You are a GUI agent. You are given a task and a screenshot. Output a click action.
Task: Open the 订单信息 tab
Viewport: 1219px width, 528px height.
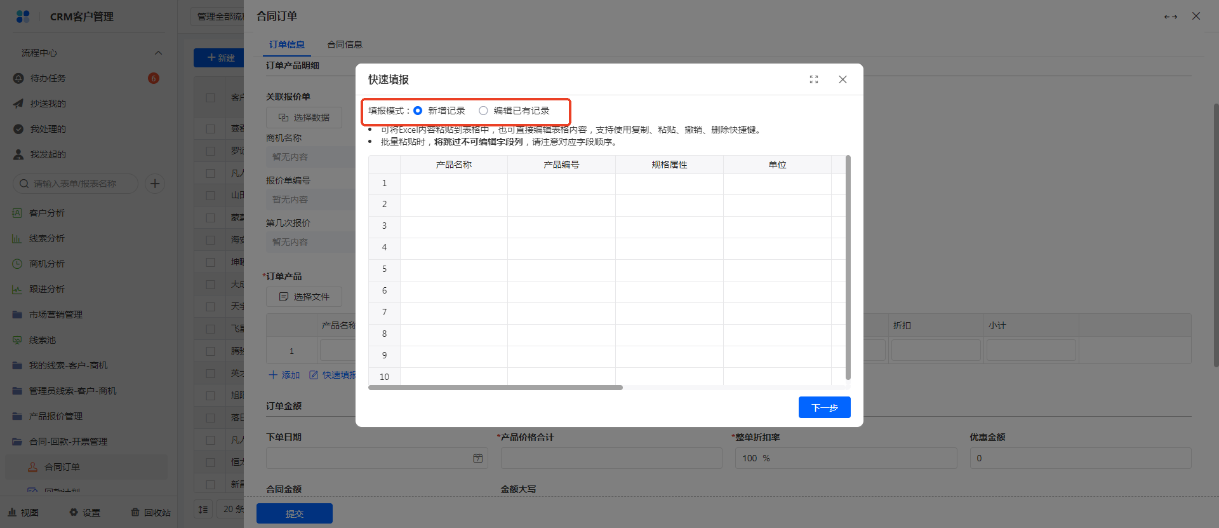(x=287, y=44)
